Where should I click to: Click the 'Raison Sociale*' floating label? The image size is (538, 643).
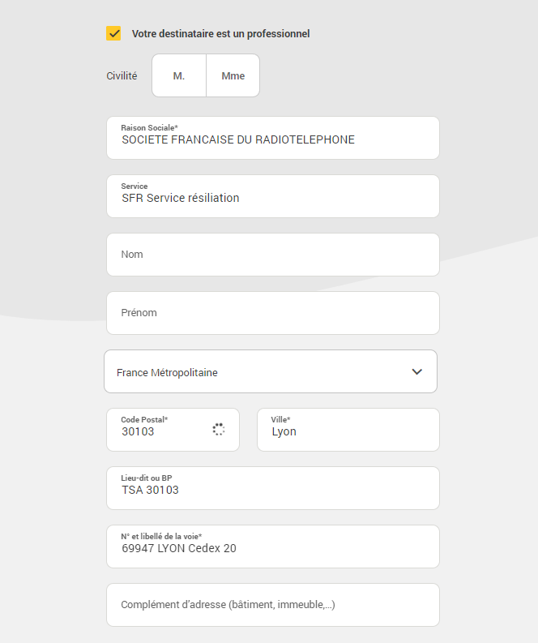[x=149, y=128]
